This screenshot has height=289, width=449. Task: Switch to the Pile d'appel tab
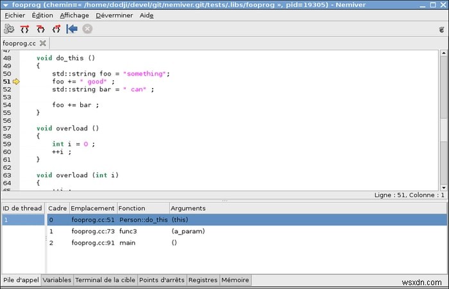tap(21, 280)
